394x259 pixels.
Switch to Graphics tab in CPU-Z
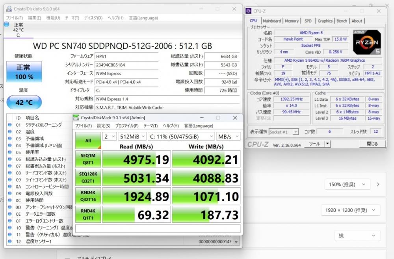[325, 21]
